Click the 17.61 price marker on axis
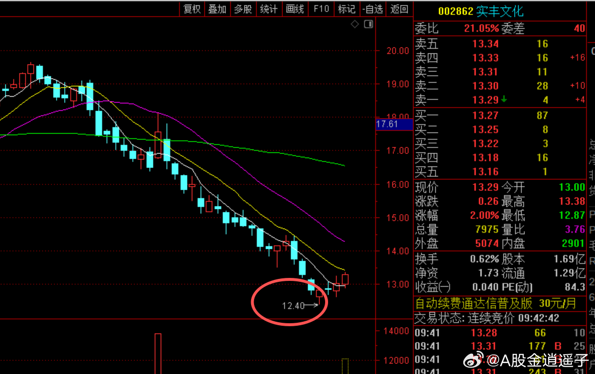Screen dimensions: 595x374 (x=394, y=124)
